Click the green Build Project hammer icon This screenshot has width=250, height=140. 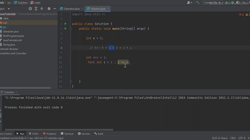coord(198,2)
